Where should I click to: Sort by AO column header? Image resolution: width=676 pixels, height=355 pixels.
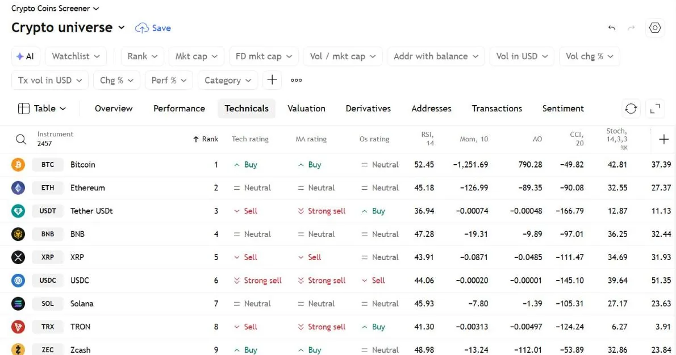[537, 139]
